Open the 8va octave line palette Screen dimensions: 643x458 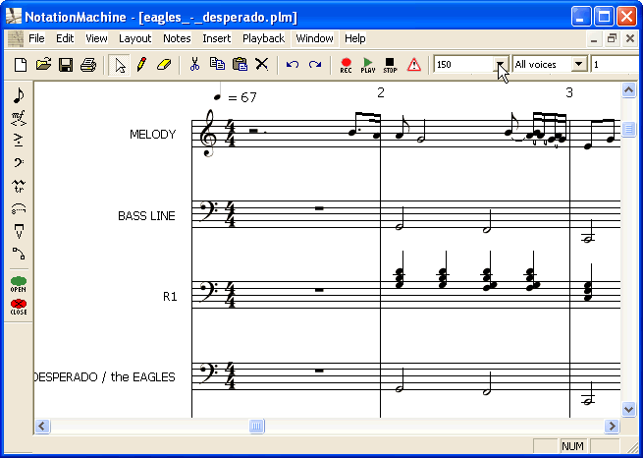(19, 208)
